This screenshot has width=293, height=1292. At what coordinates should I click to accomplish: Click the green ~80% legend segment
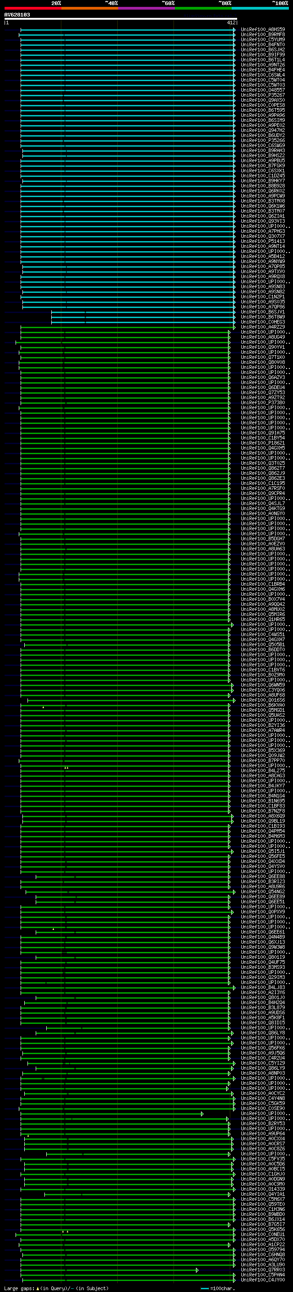[203, 8]
